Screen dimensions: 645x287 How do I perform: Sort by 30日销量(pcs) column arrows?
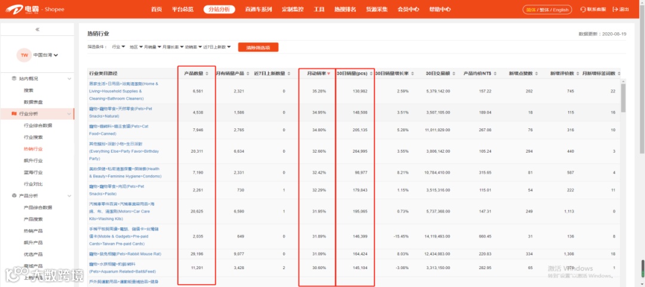coord(371,73)
